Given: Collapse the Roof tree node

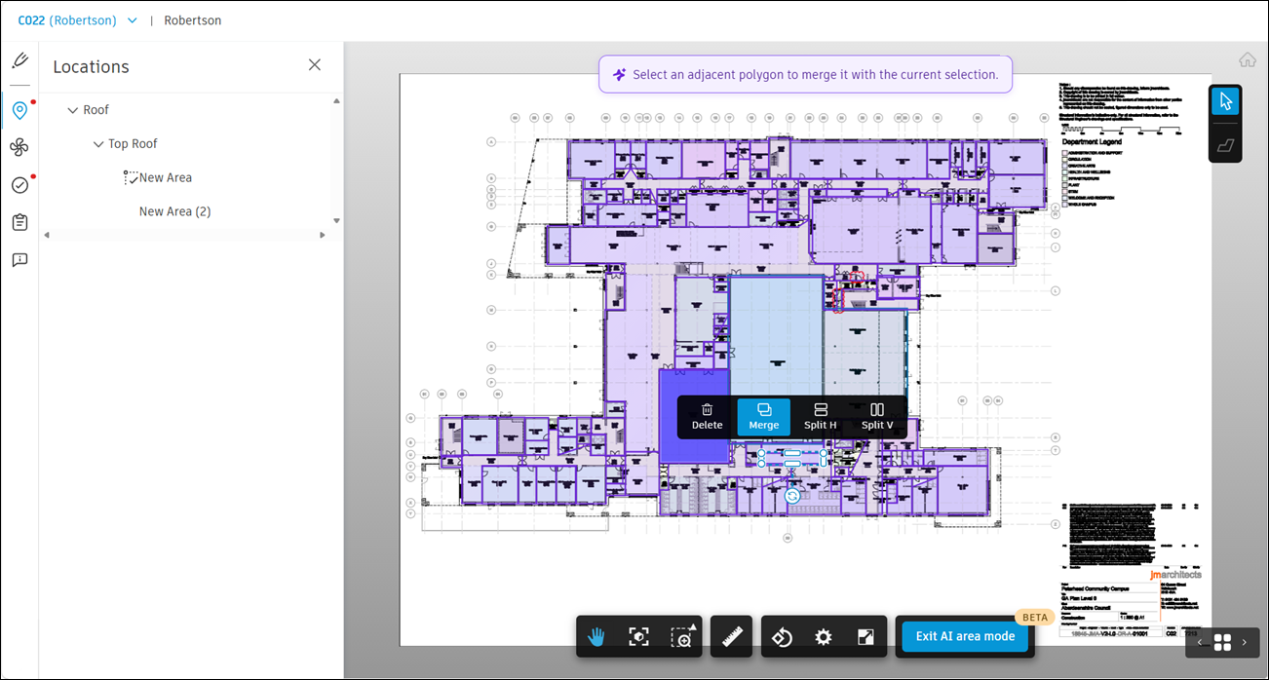Looking at the screenshot, I should click(72, 110).
